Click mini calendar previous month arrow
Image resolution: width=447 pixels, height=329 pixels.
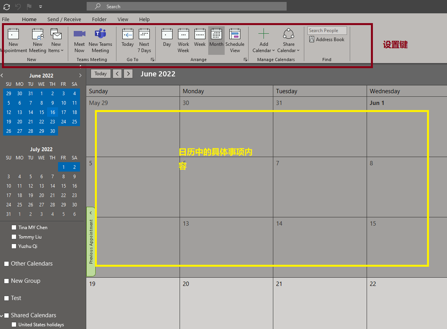click(2, 76)
